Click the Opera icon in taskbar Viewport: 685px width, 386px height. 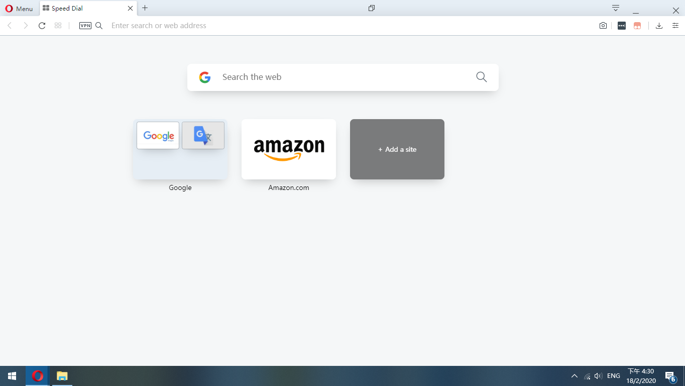(37, 376)
